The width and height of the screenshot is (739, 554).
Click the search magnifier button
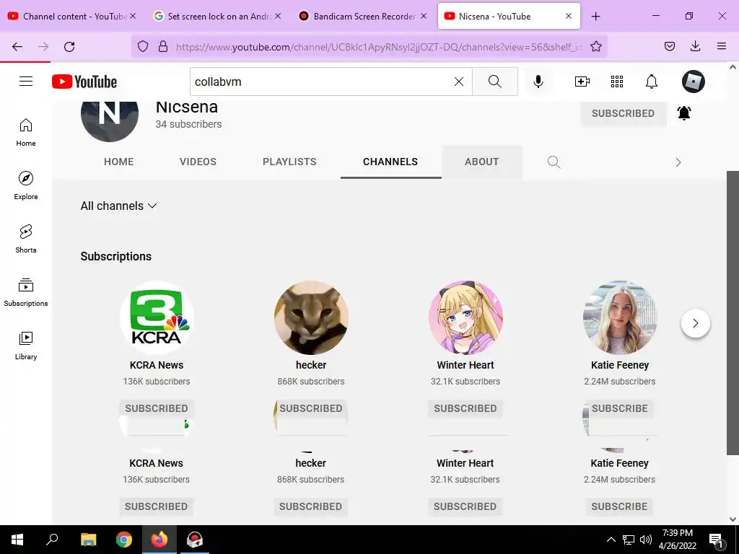495,82
